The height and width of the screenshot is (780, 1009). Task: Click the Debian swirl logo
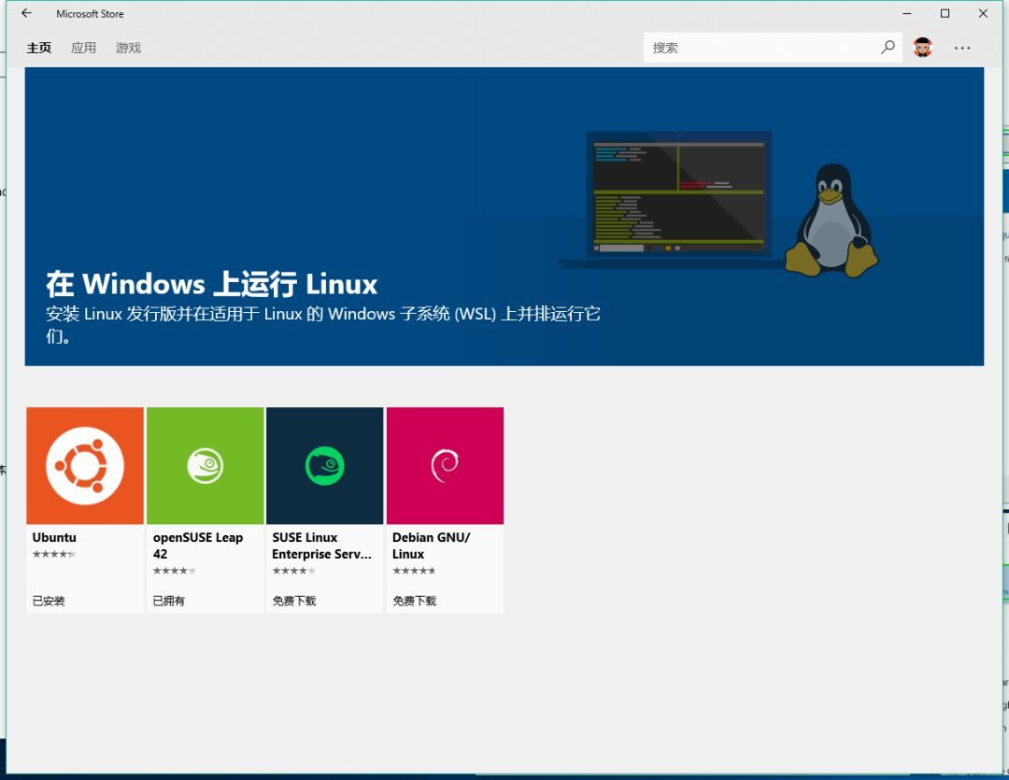coord(445,464)
